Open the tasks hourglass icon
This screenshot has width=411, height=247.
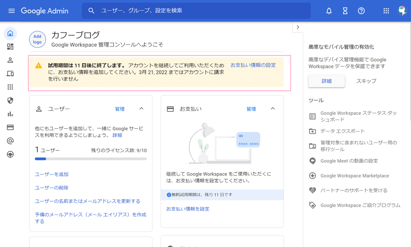click(x=345, y=11)
